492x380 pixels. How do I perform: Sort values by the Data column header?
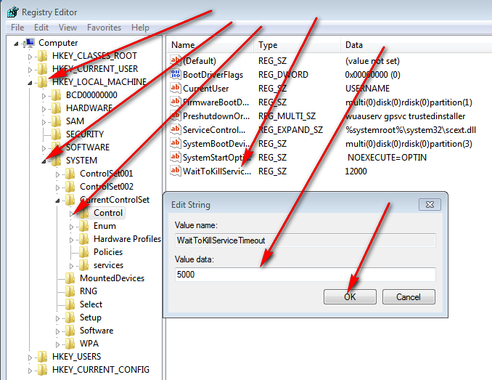click(417, 45)
